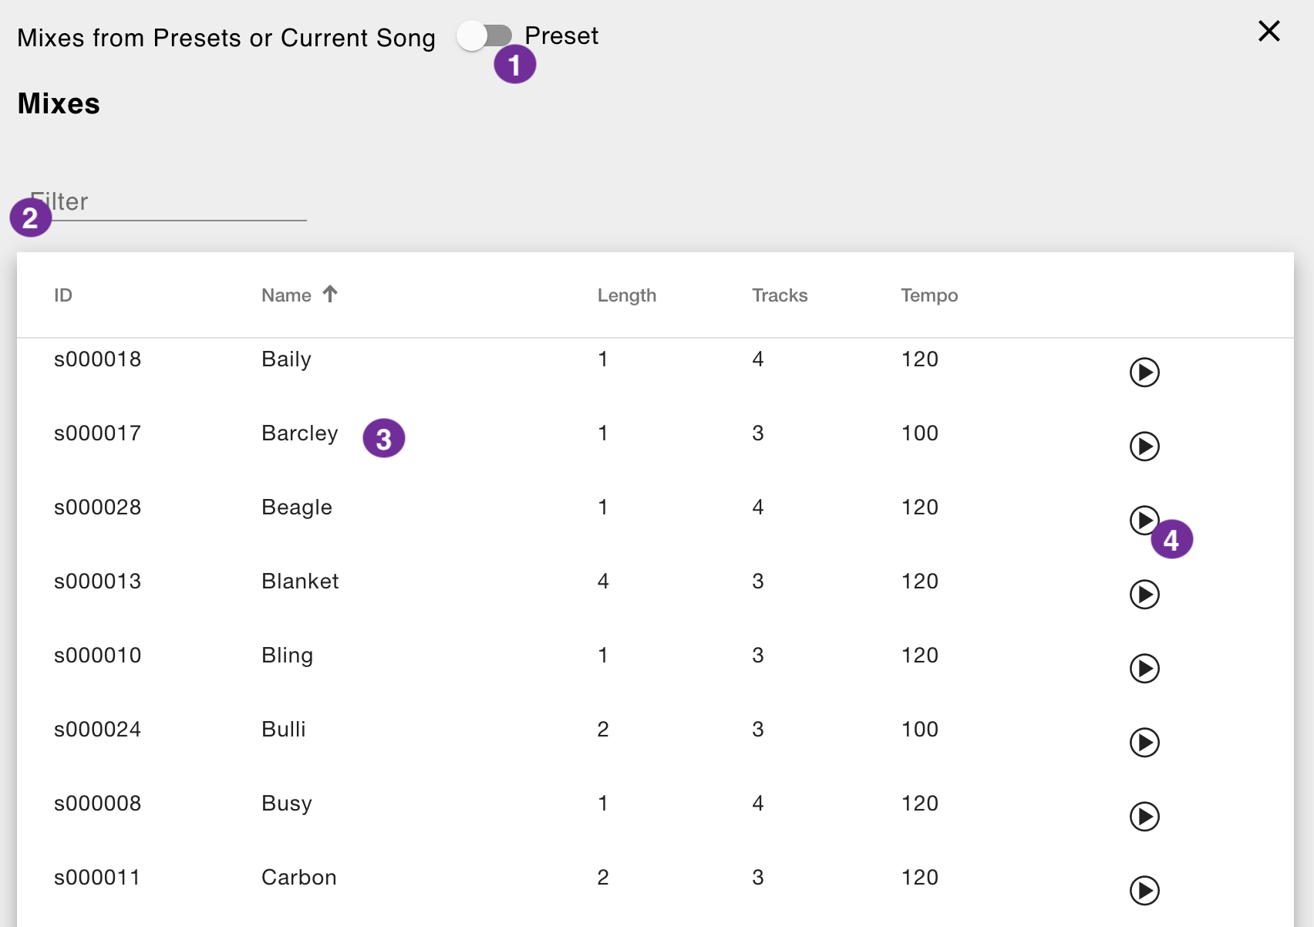Play the Barcley mix
Screen dimensions: 1314x927
coord(1144,446)
